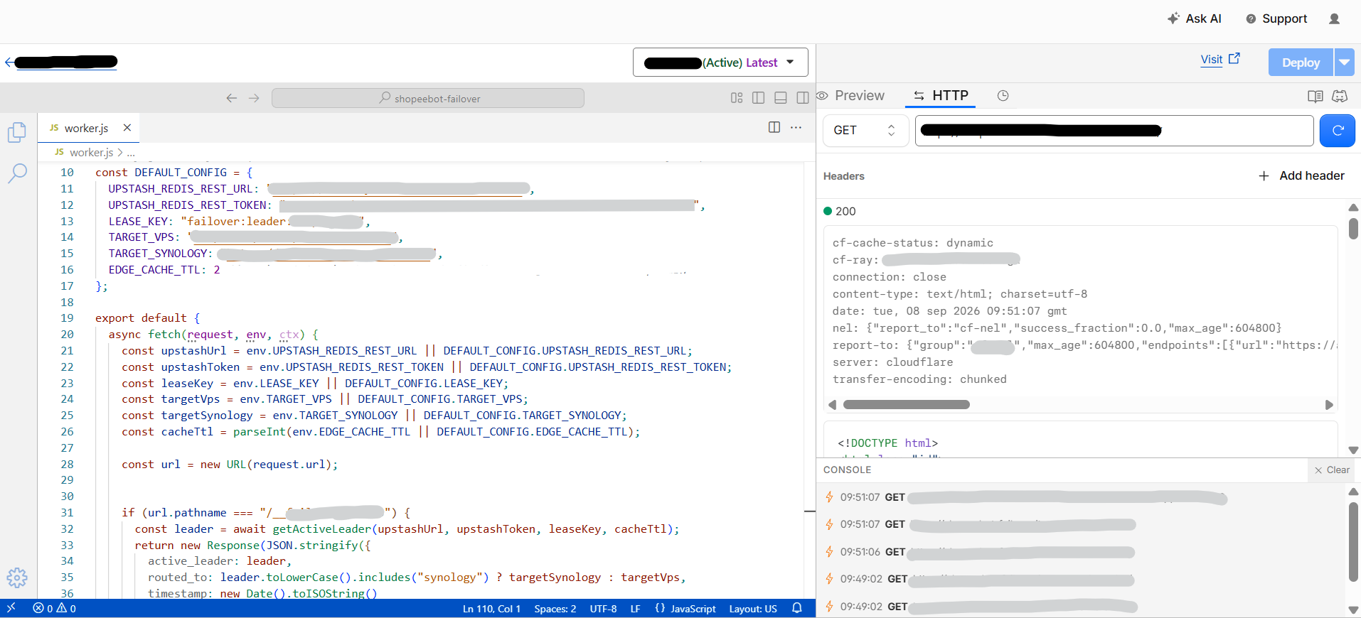
Task: Open the Discord community icon
Action: (x=1340, y=96)
